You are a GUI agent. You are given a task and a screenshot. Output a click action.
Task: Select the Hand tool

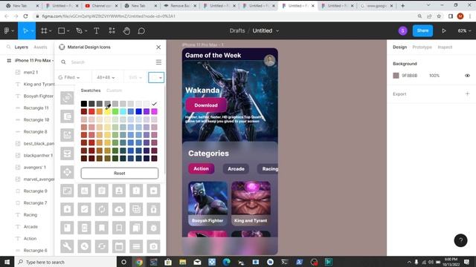point(126,31)
